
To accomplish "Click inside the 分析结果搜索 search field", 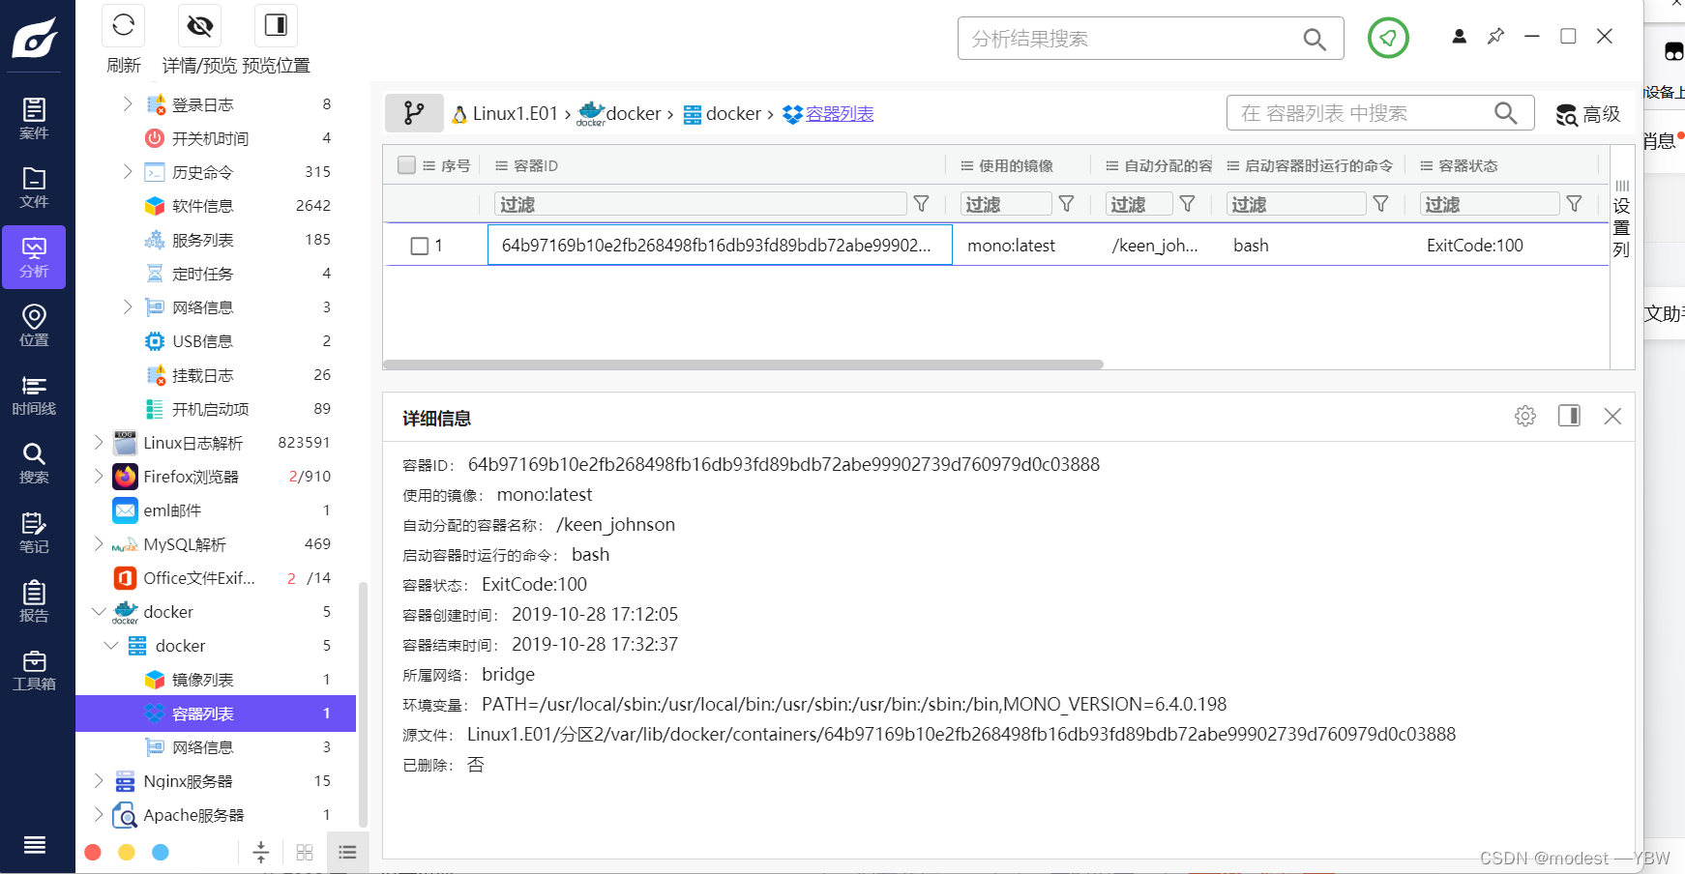I will 1112,38.
